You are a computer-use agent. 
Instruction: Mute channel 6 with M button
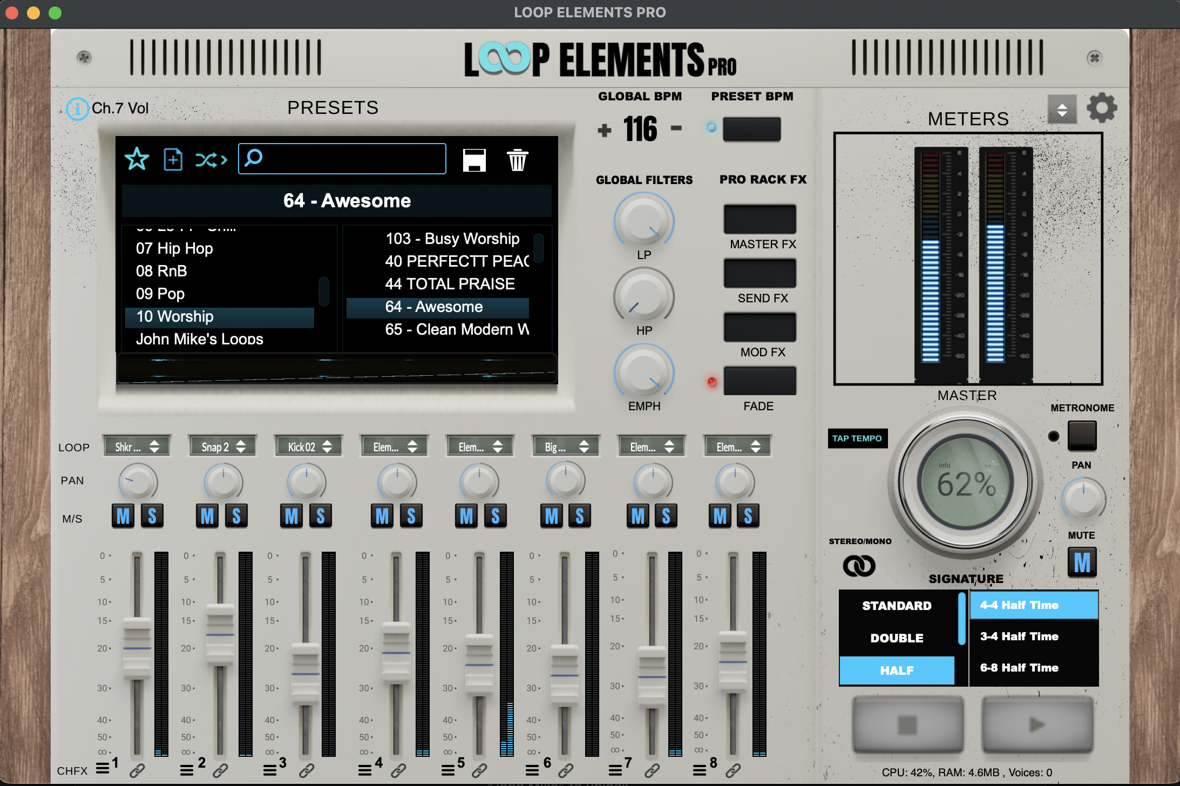pos(552,516)
